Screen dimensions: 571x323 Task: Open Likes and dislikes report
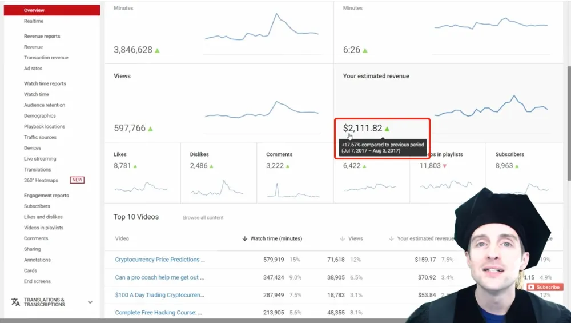point(43,217)
